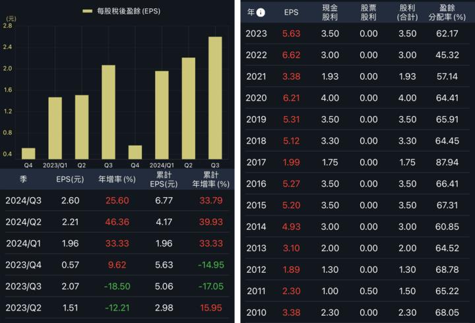The width and height of the screenshot is (475, 323).
Task: Open the 2024/Q3 quarterly row
Action: 119,200
